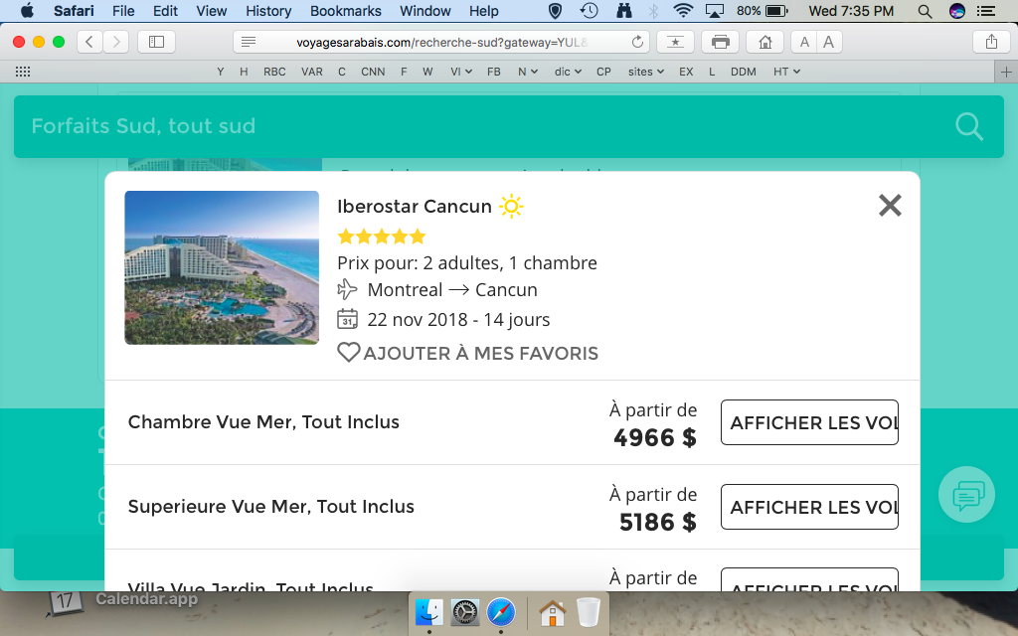Open the AirPlay display menu

click(x=715, y=10)
